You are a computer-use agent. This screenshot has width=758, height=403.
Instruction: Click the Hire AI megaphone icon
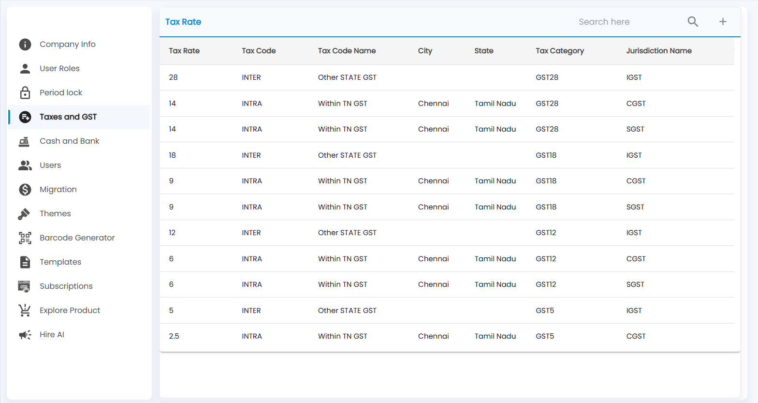coord(25,335)
